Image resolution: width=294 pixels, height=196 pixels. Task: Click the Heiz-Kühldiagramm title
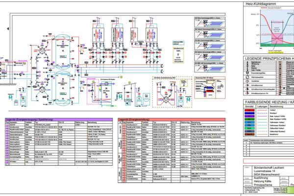[261, 4]
